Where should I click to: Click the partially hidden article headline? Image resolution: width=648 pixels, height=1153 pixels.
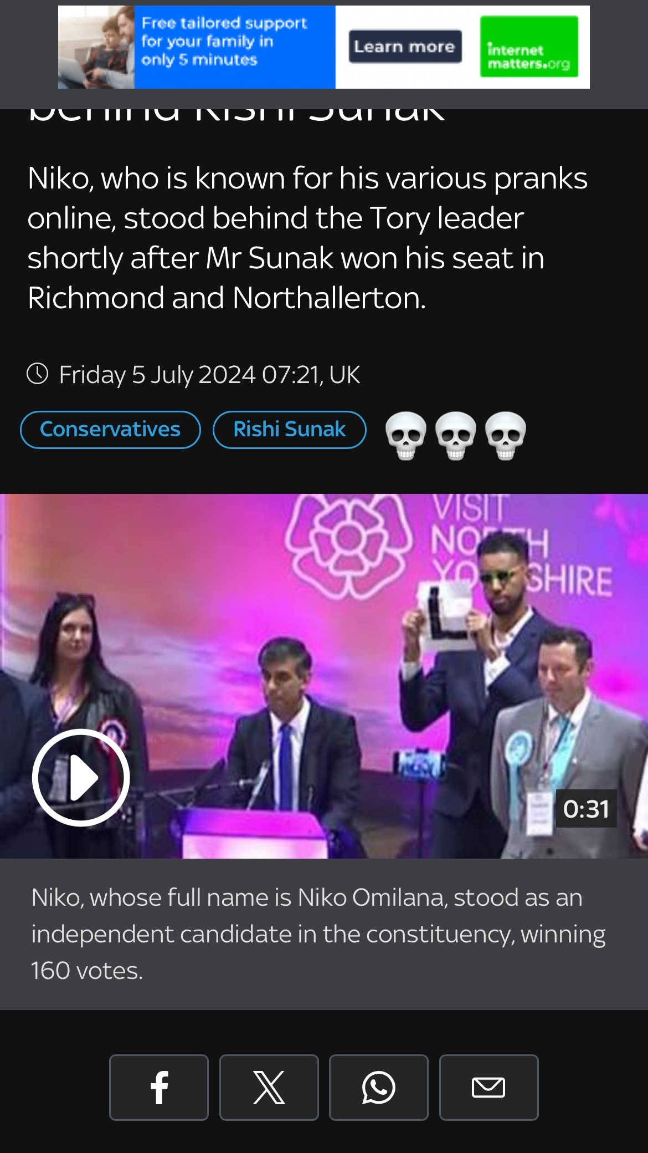pyautogui.click(x=236, y=115)
